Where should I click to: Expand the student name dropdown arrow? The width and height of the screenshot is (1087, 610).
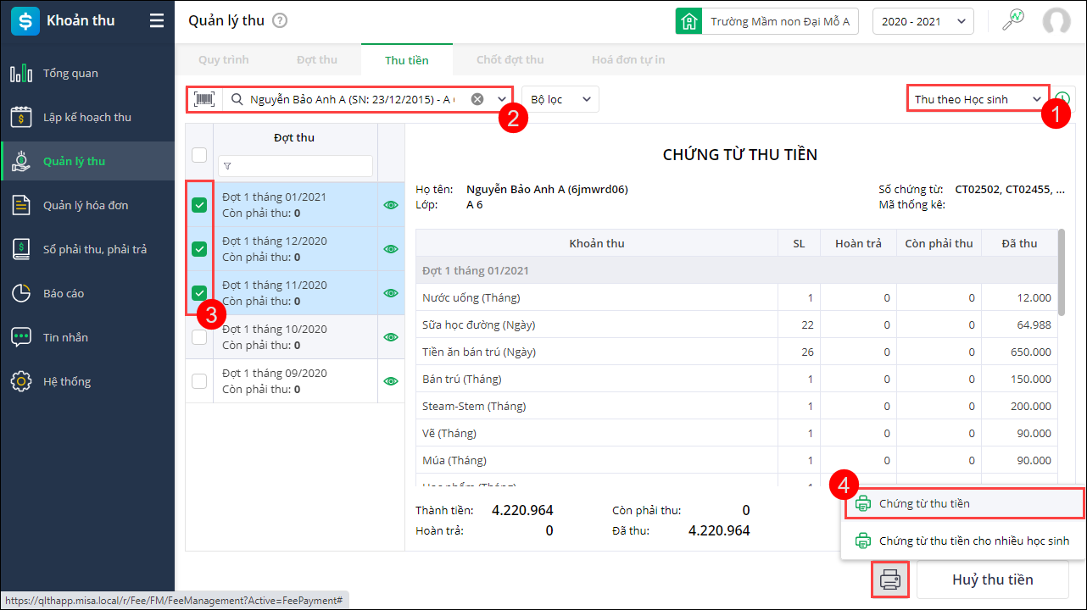point(502,99)
